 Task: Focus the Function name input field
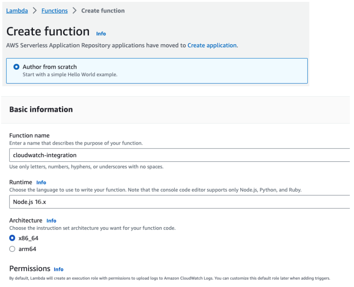pos(179,155)
